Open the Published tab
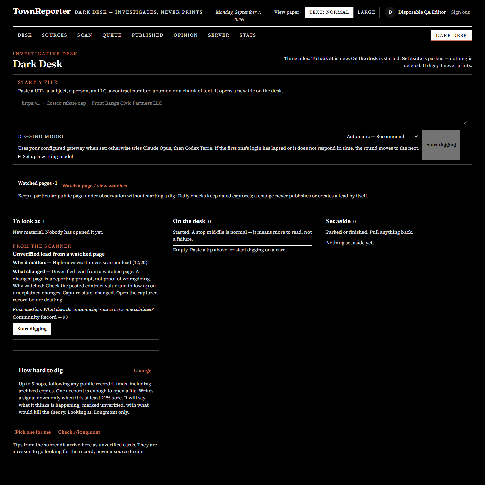The image size is (485, 485). pos(148,35)
